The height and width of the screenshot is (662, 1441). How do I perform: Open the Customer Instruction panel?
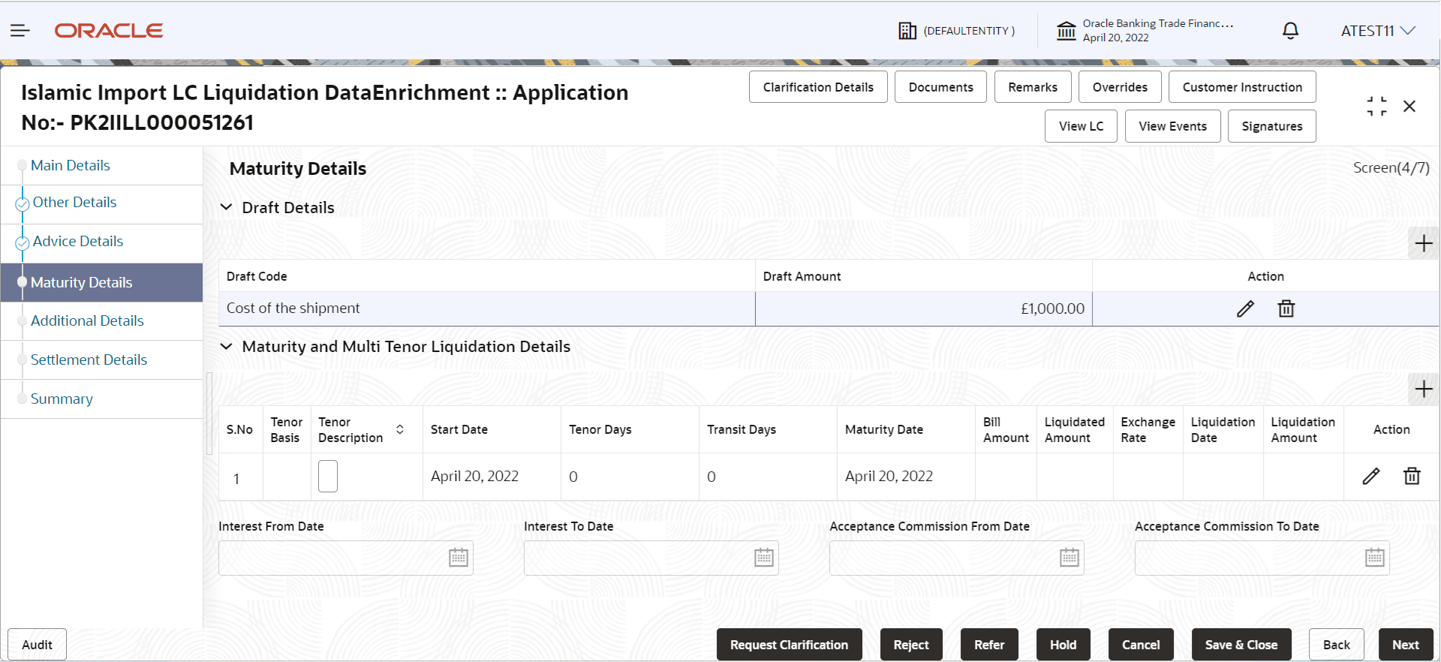pyautogui.click(x=1241, y=87)
